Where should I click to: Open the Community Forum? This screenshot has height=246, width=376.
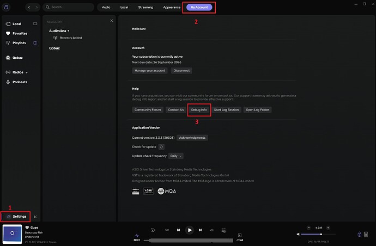[x=148, y=109]
